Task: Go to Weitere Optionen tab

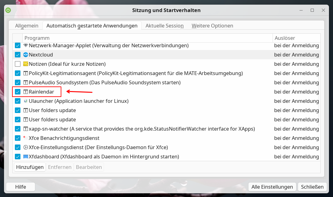Action: [x=212, y=26]
